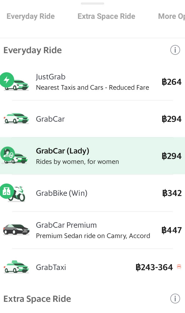Select the GrabCar green car icon
This screenshot has width=185, height=313.
click(x=16, y=119)
